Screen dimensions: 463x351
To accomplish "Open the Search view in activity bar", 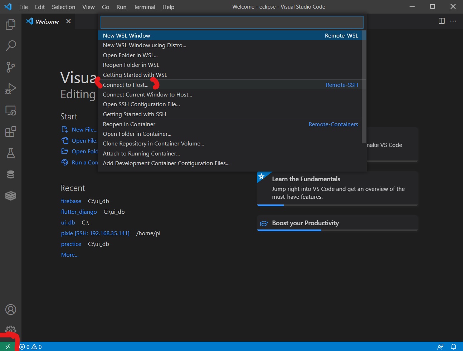I will pyautogui.click(x=11, y=46).
